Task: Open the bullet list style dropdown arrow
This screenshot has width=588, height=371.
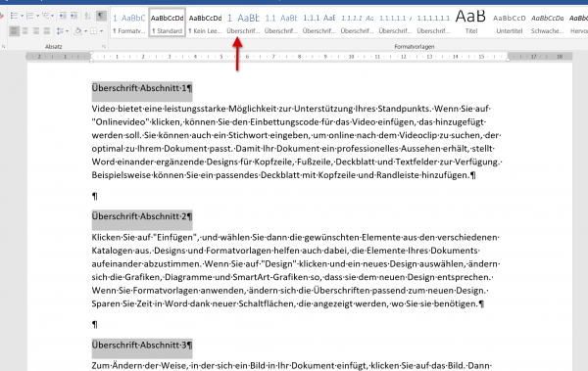Action: pyautogui.click(x=22, y=16)
